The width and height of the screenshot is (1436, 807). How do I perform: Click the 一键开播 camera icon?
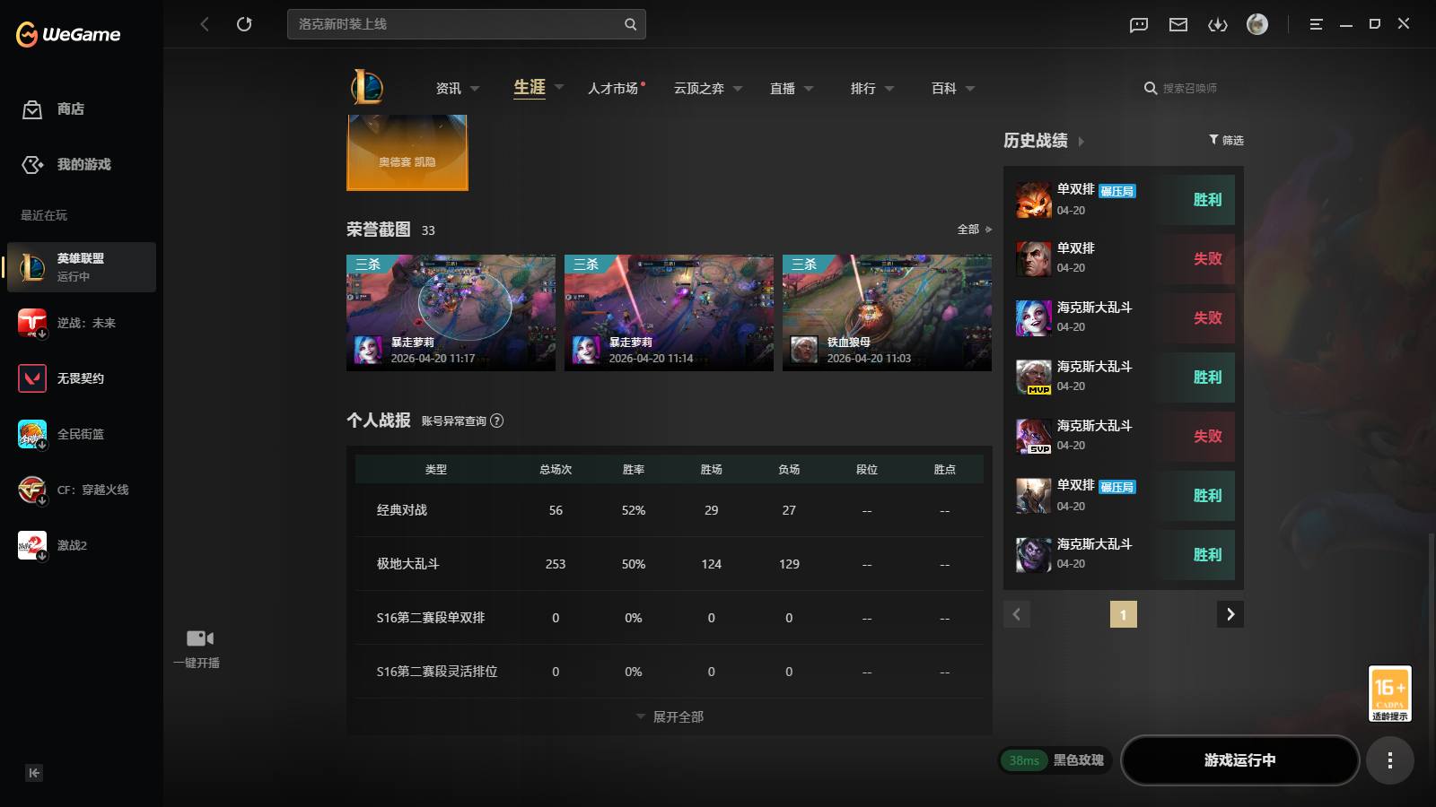pyautogui.click(x=199, y=638)
